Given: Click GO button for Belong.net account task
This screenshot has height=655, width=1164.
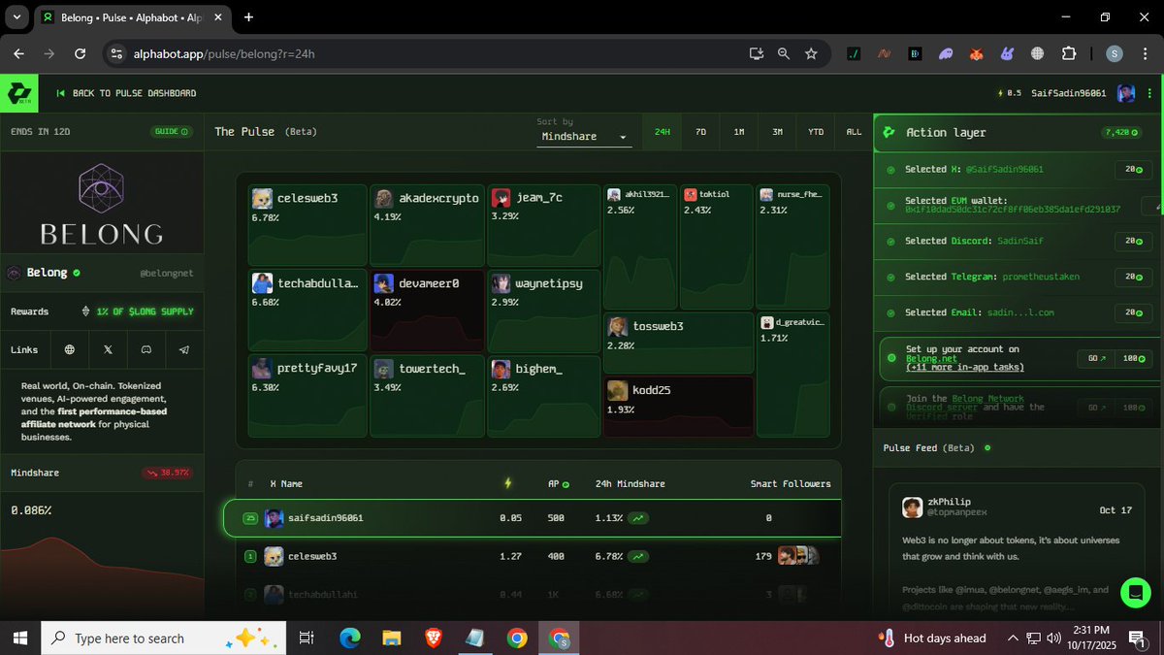Looking at the screenshot, I should click(x=1096, y=358).
